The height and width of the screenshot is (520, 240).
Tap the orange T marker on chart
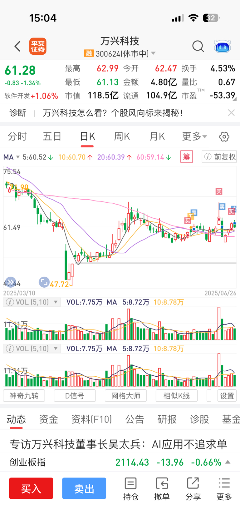click(190, 215)
